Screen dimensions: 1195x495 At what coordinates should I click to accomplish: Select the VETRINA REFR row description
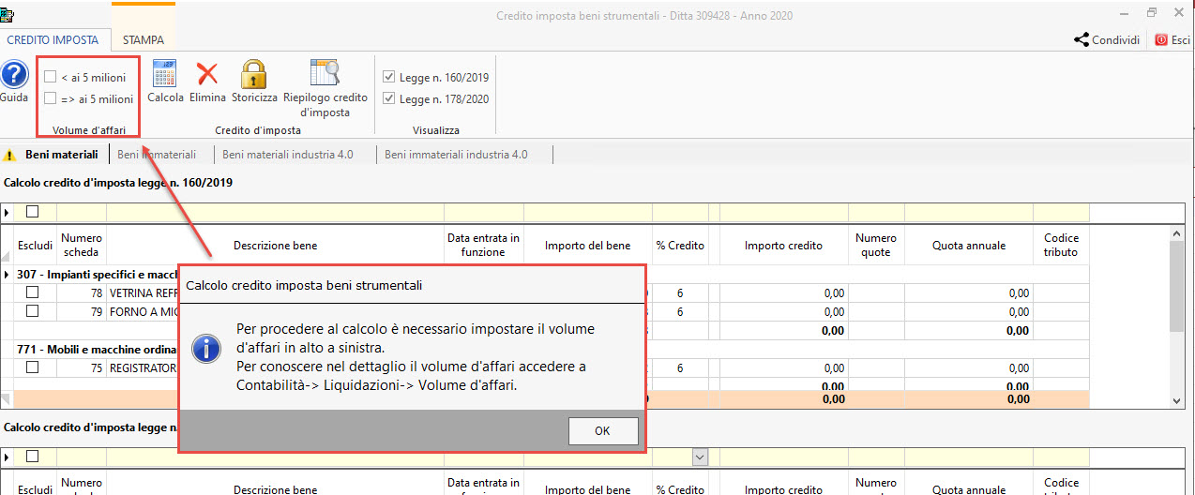[x=144, y=292]
